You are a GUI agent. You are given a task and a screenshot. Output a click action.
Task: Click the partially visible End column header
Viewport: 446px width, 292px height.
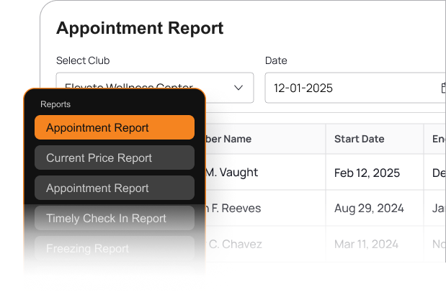click(x=437, y=139)
